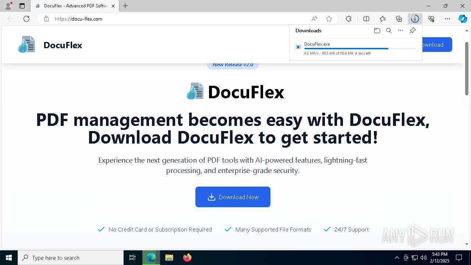This screenshot has height=265, width=471.
Task: Toggle split screen icon
Action: click(x=366, y=19)
